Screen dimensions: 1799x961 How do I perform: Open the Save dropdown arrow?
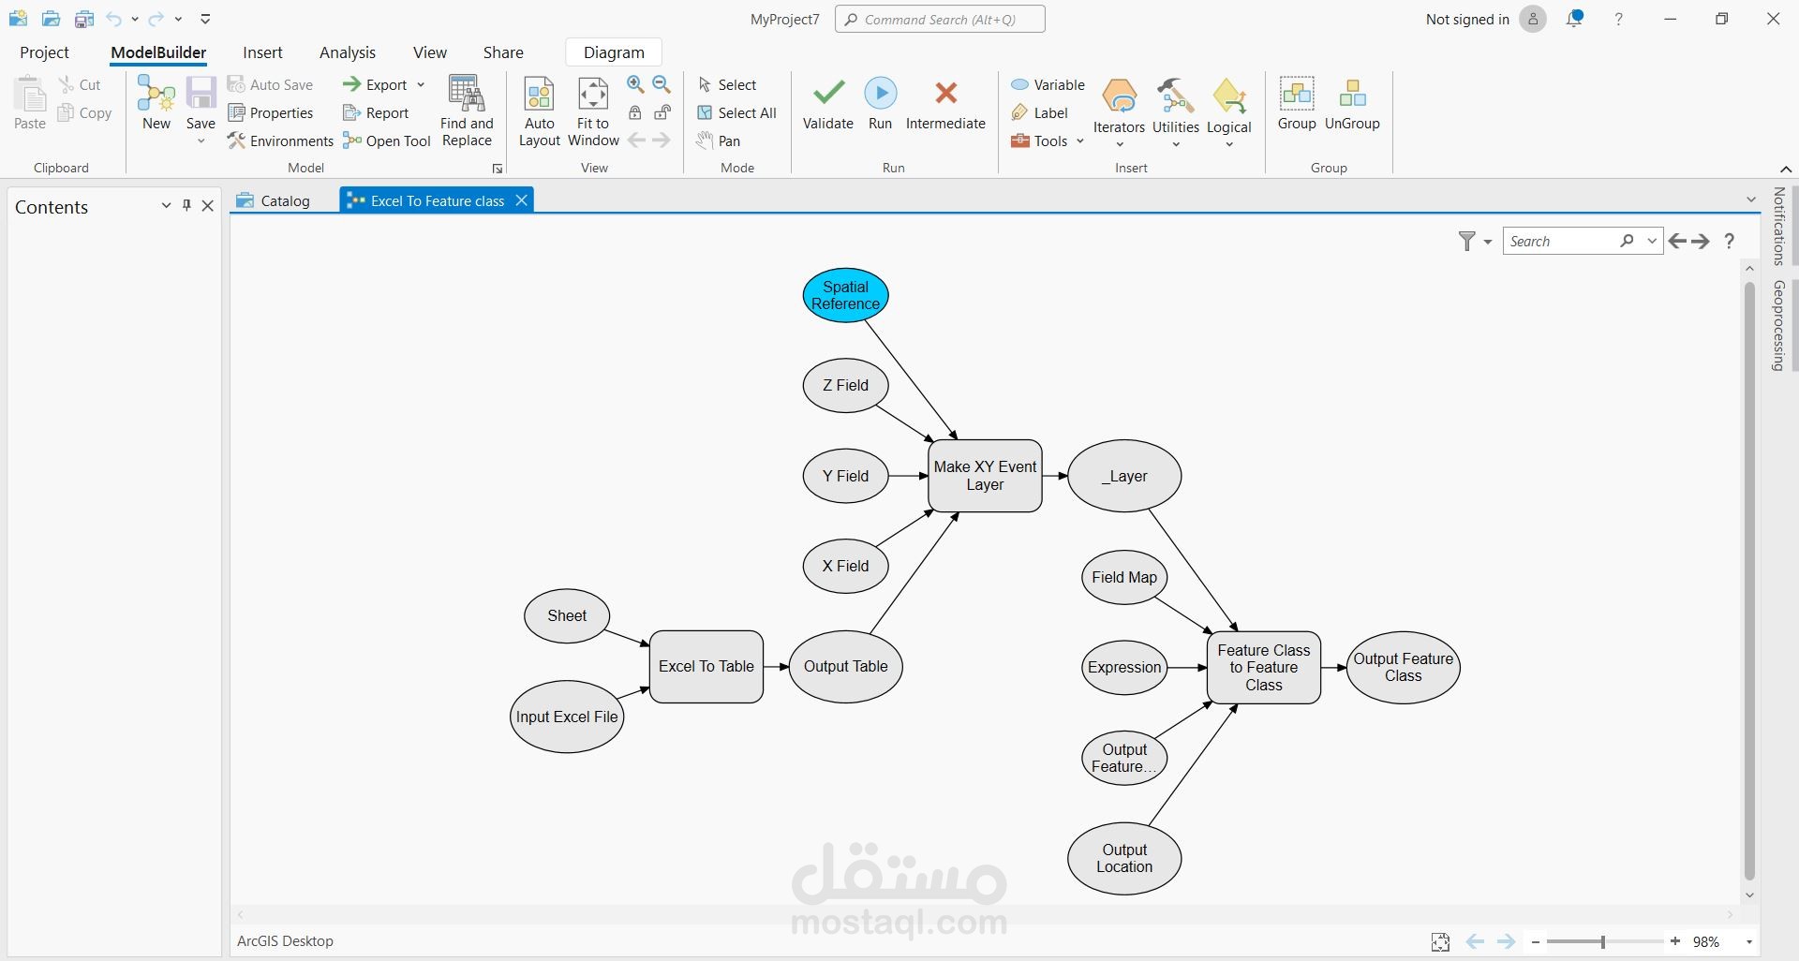pos(201,141)
